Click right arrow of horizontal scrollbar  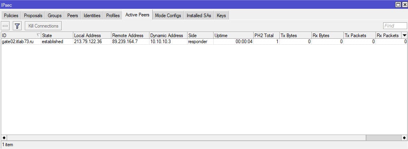(x=404, y=137)
